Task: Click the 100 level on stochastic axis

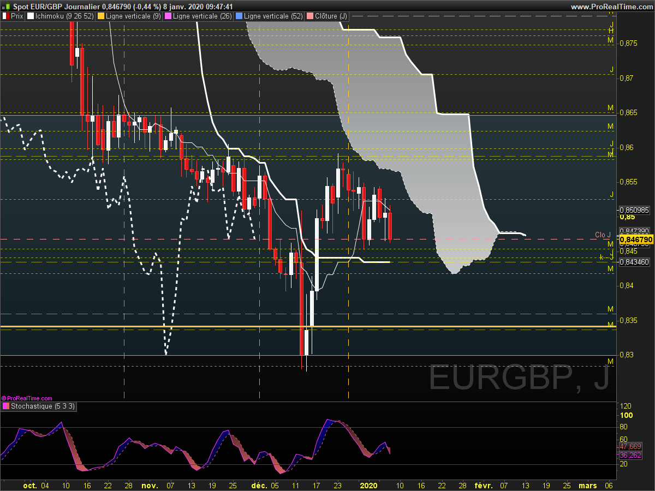Action: (626, 416)
